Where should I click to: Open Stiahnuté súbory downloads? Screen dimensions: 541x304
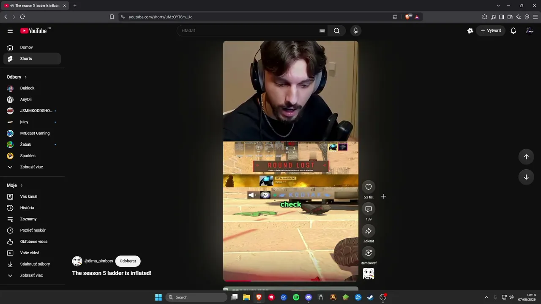click(32, 264)
